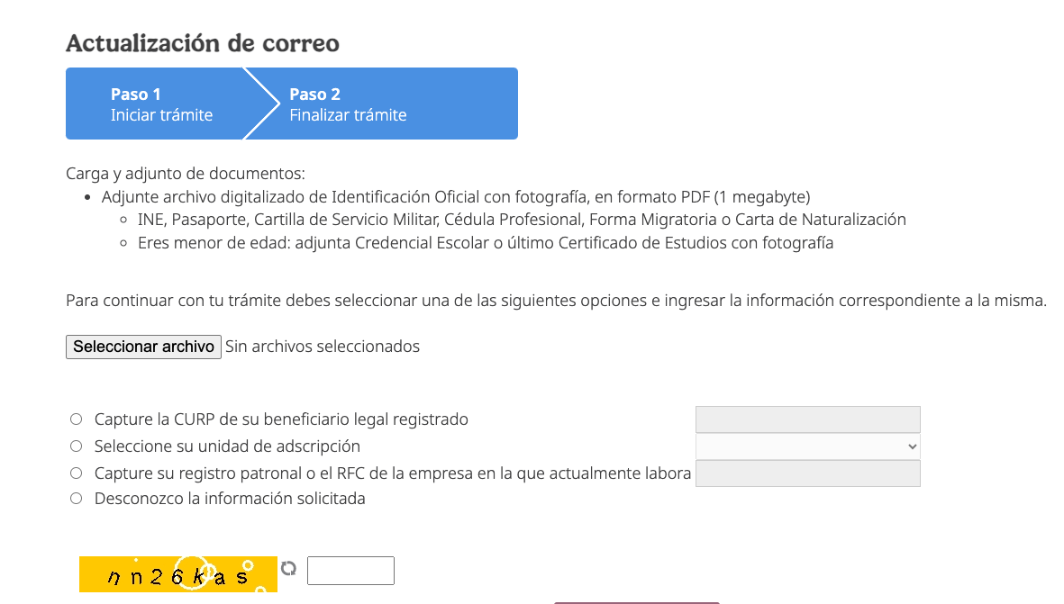Click the beneficiary CURP input field
Viewport: 1064px width, 604px height.
point(807,419)
